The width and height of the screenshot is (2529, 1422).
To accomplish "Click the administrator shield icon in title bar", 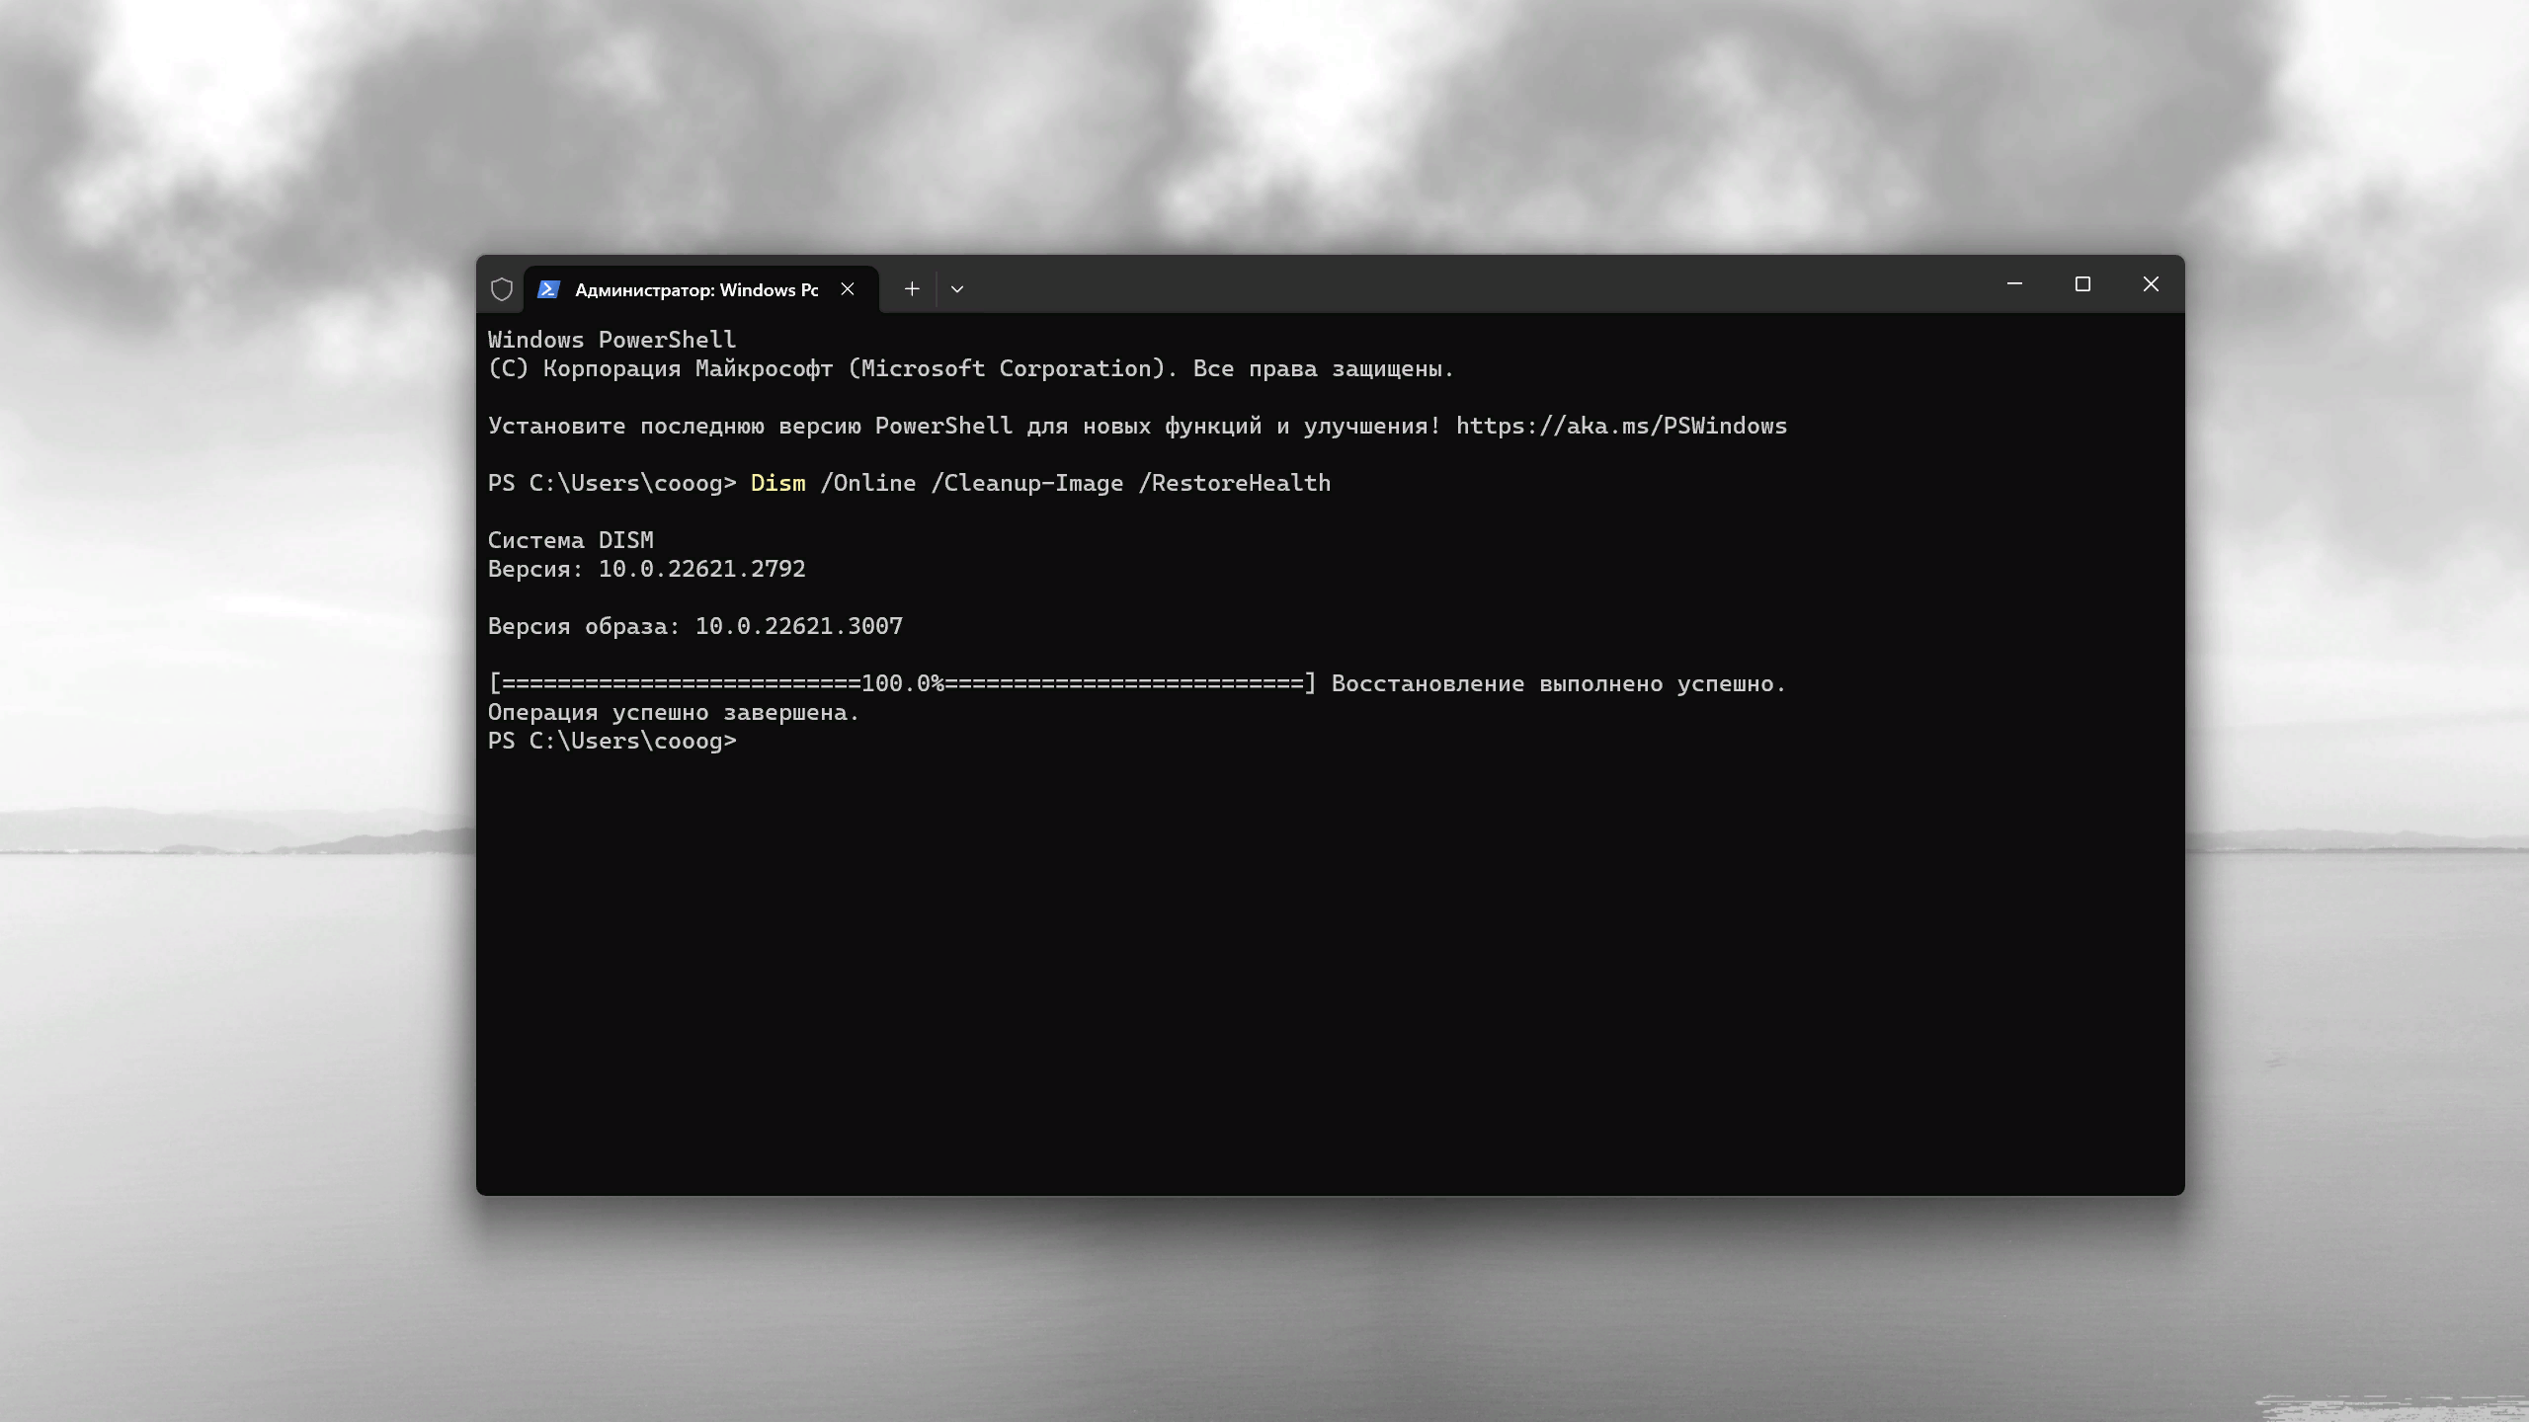I will click(502, 289).
